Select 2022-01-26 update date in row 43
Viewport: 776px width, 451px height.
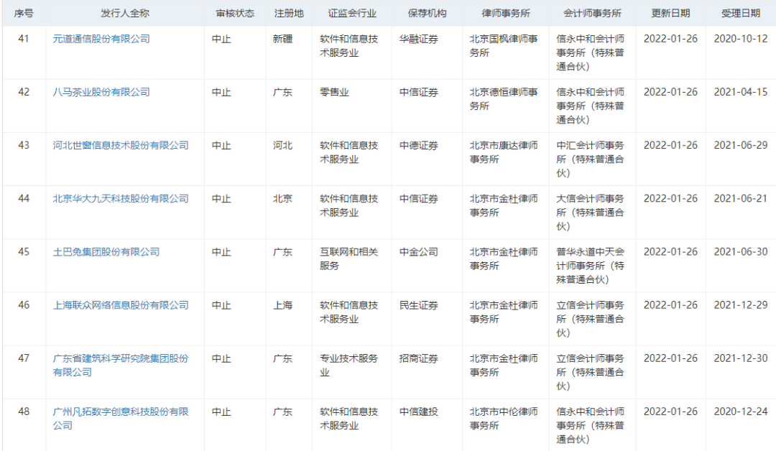[670, 145]
